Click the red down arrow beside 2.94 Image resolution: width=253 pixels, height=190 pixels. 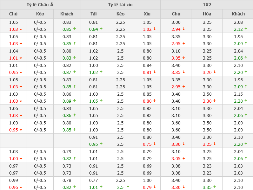[184, 29]
